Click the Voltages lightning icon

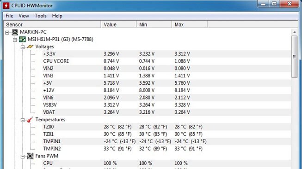click(x=30, y=47)
